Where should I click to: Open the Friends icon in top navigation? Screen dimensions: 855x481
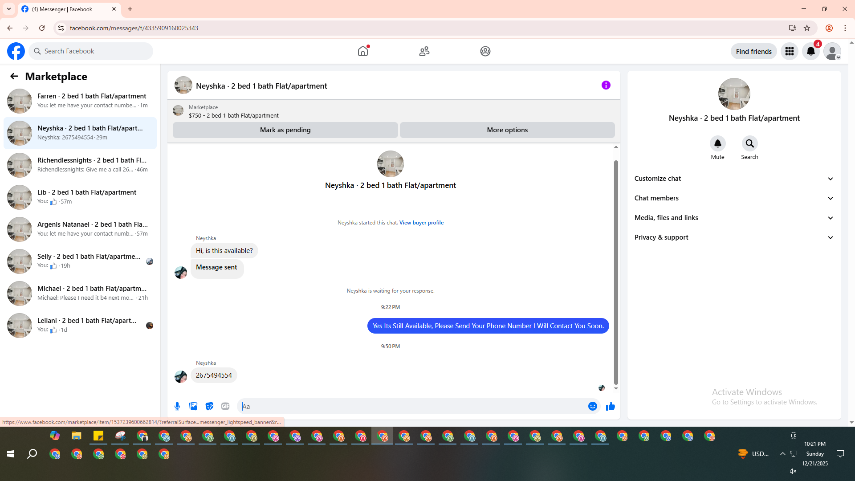[x=424, y=51]
